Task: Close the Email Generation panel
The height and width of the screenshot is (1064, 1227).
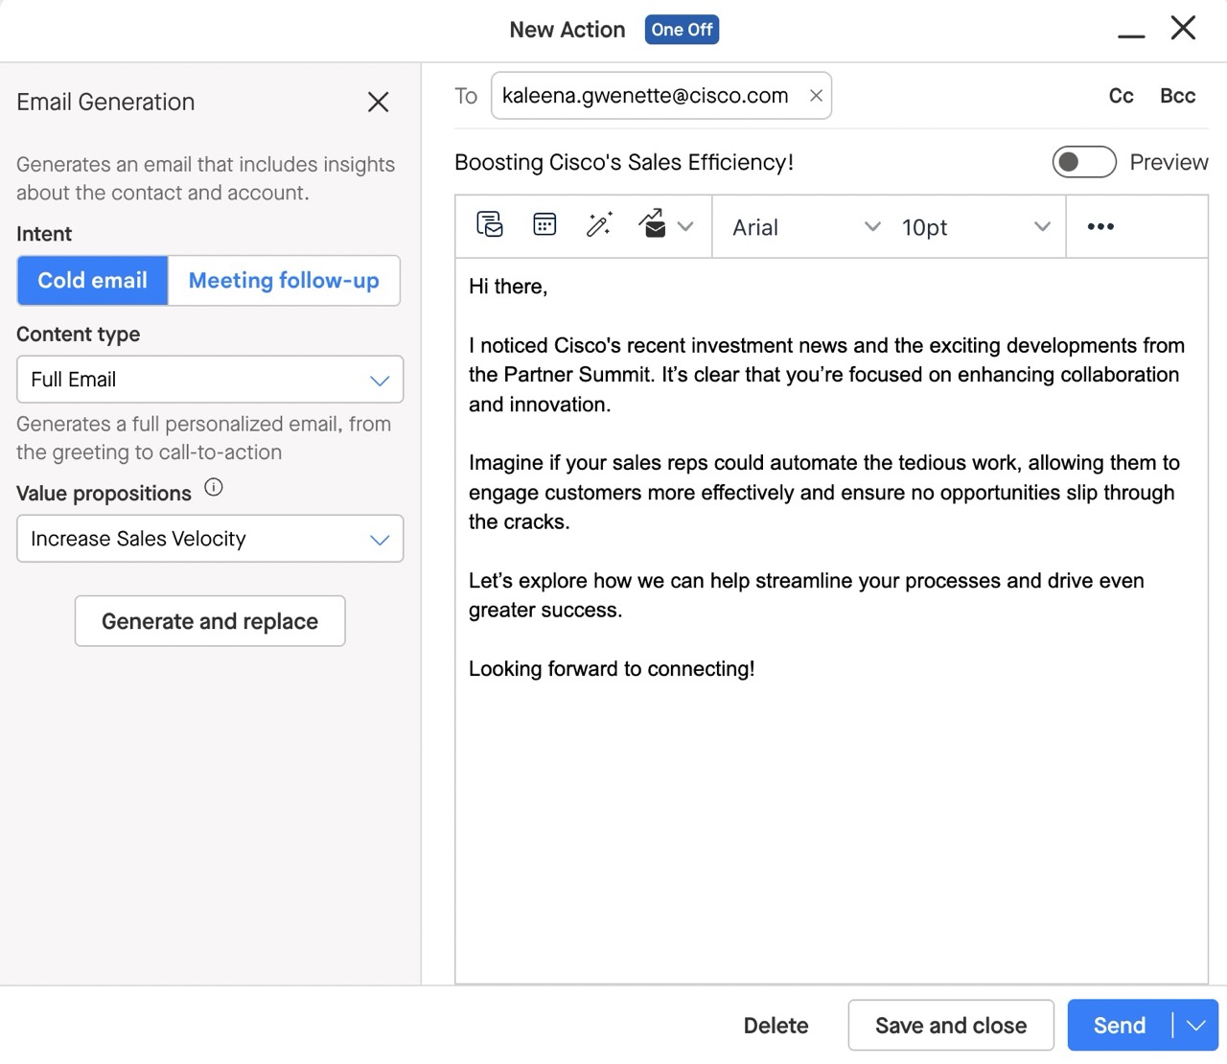Action: pyautogui.click(x=378, y=102)
